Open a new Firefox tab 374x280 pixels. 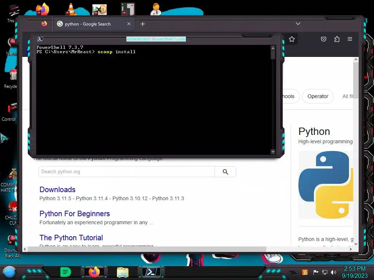pos(143,24)
